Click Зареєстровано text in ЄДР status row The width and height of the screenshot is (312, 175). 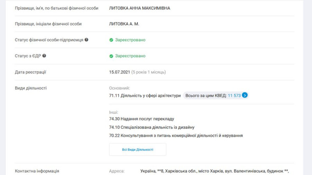tap(130, 56)
